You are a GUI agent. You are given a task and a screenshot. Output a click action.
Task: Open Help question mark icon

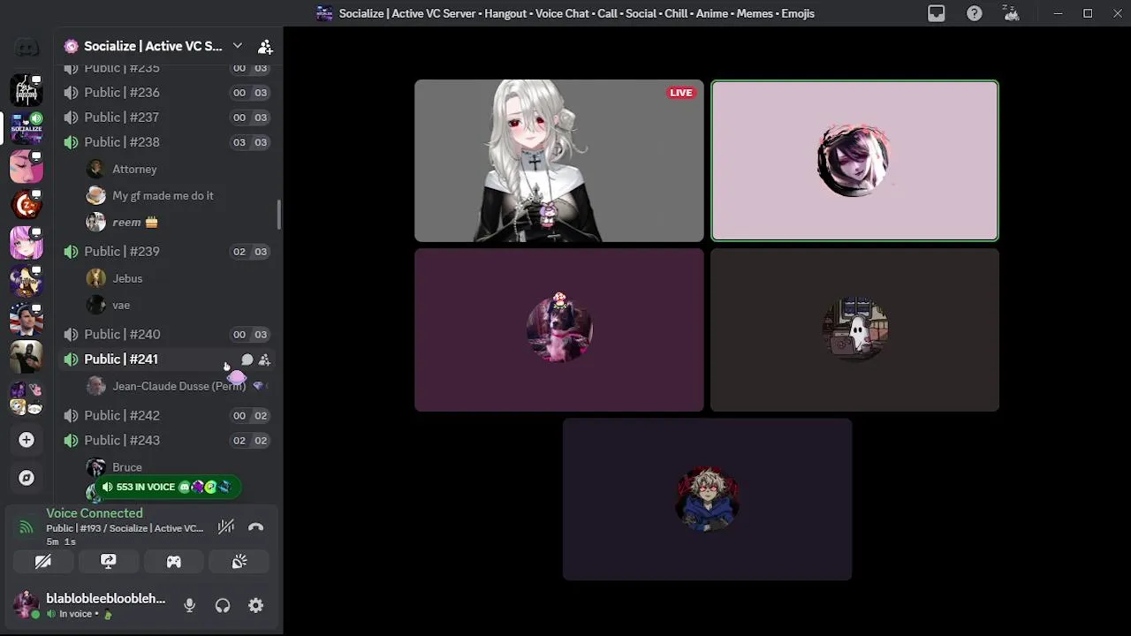974,13
